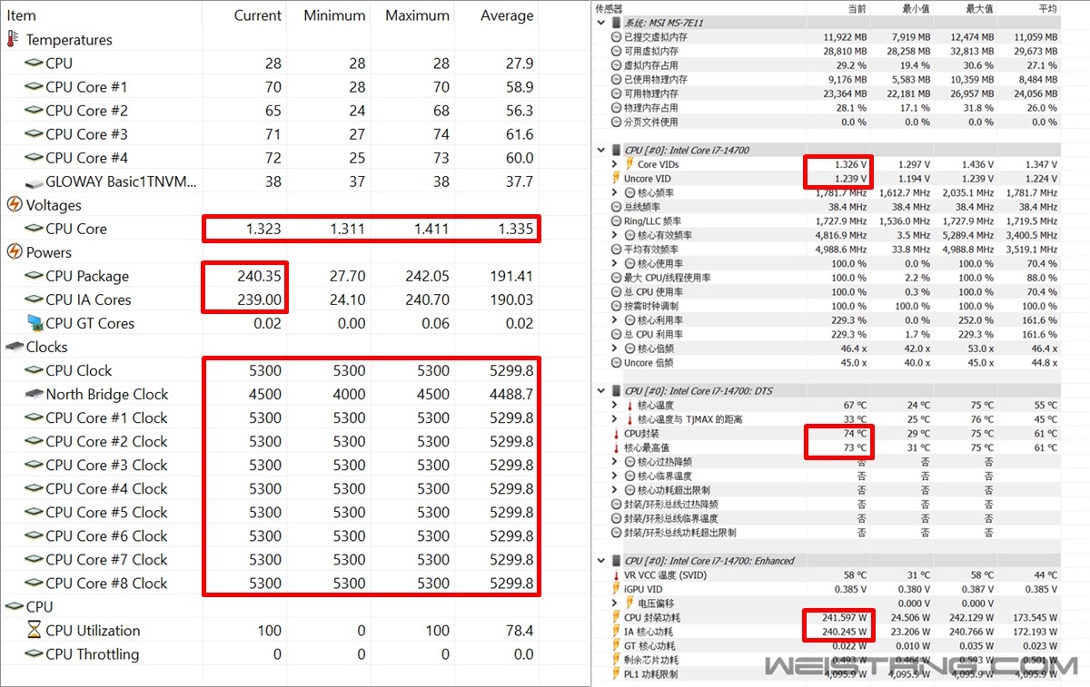Click the lightning icon beside PL1 功耗限制
Image resolution: width=1090 pixels, height=687 pixels.
tap(616, 674)
